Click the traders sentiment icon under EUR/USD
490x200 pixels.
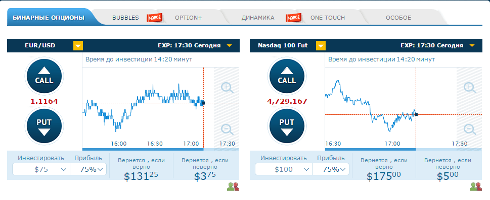[233, 186]
